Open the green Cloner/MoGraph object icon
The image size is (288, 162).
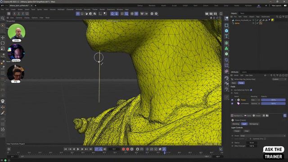point(226,48)
